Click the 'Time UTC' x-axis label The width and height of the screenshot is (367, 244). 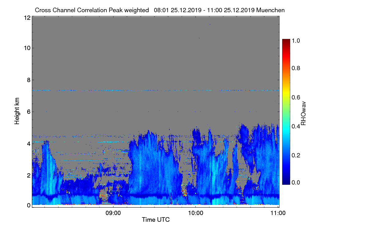click(156, 220)
